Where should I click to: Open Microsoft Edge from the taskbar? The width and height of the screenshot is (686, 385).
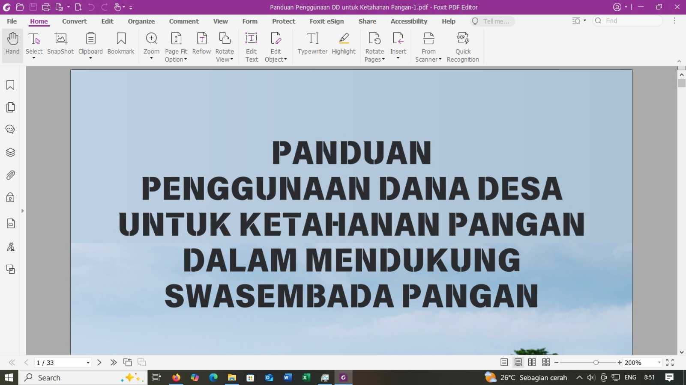(x=213, y=377)
